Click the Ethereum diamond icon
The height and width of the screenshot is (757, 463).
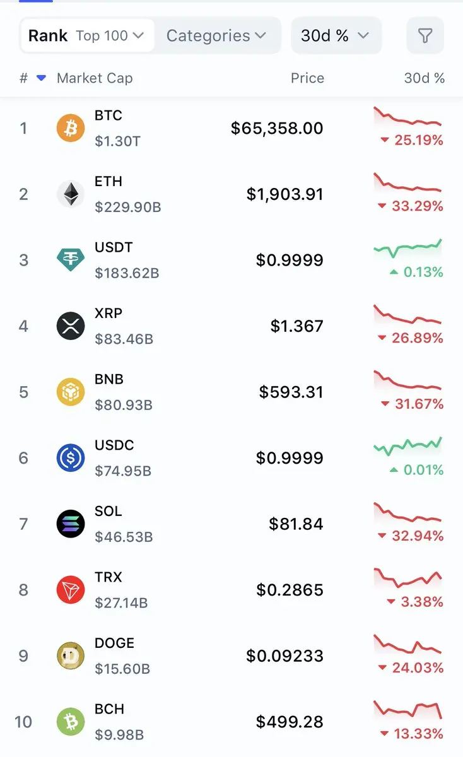click(71, 194)
